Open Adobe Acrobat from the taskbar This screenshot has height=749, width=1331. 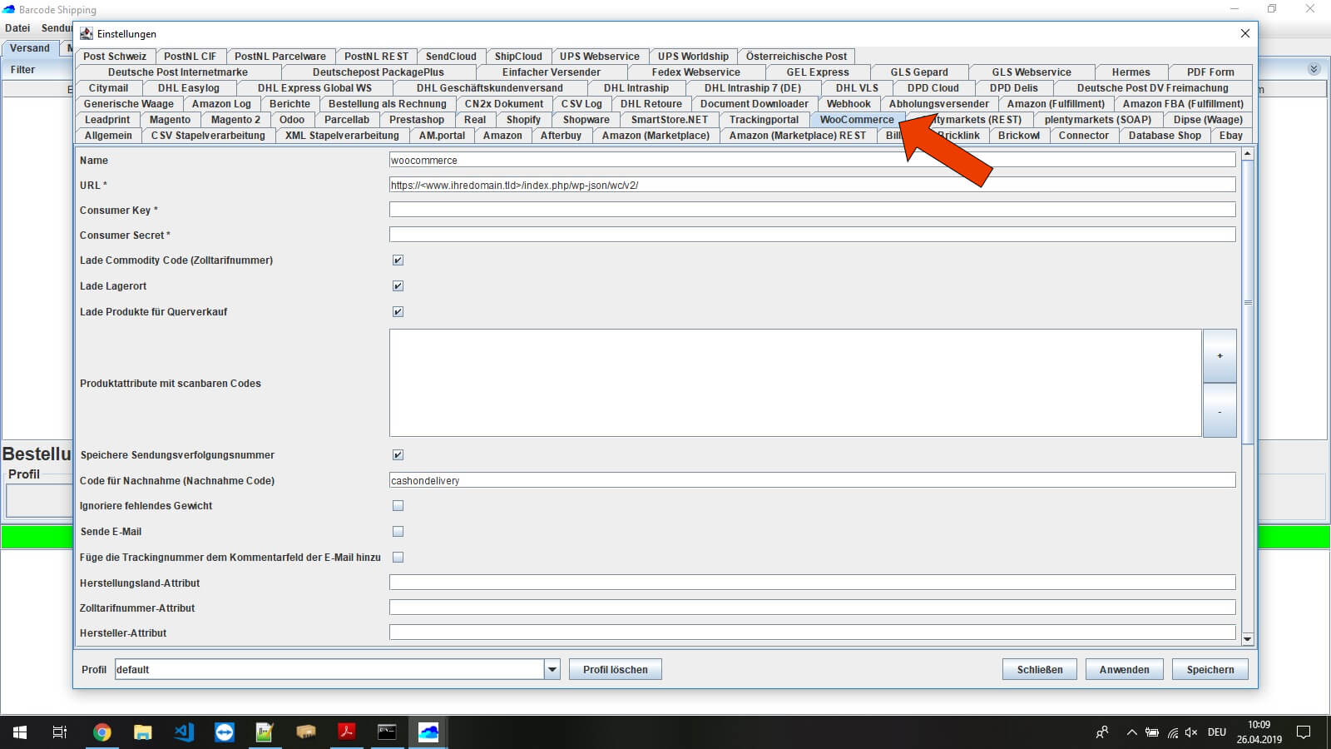point(346,732)
